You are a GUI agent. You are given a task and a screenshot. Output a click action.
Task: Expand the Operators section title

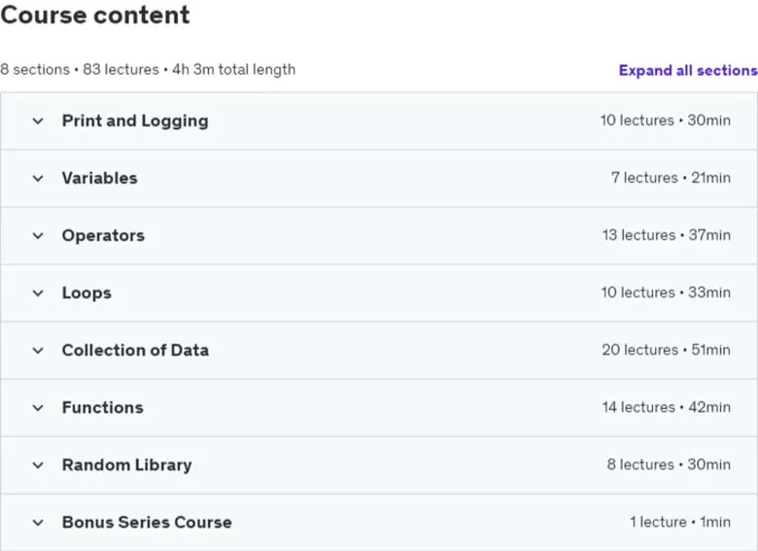(x=103, y=236)
